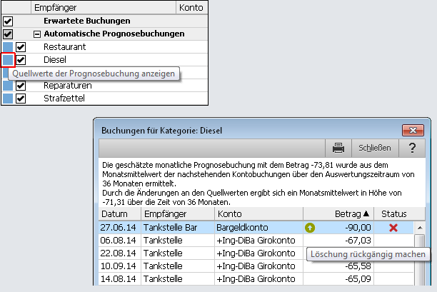The height and width of the screenshot is (292, 437).
Task: Click blue square icon beside Restaurant
Action: click(8, 47)
